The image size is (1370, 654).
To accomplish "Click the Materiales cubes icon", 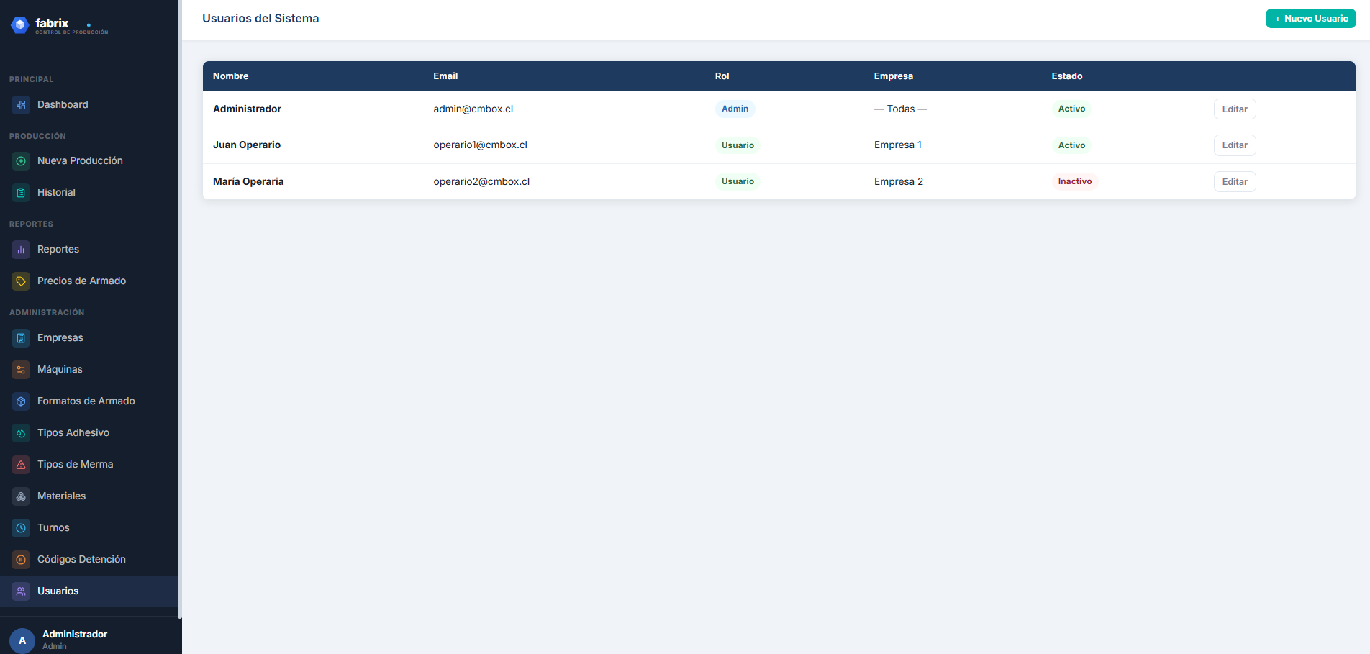I will [21, 496].
